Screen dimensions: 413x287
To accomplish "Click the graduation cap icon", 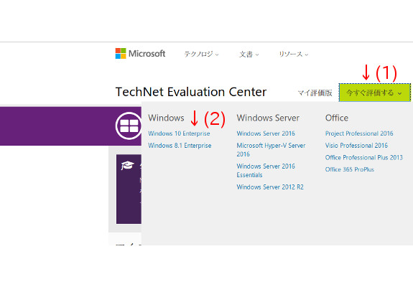I will pyautogui.click(x=127, y=165).
